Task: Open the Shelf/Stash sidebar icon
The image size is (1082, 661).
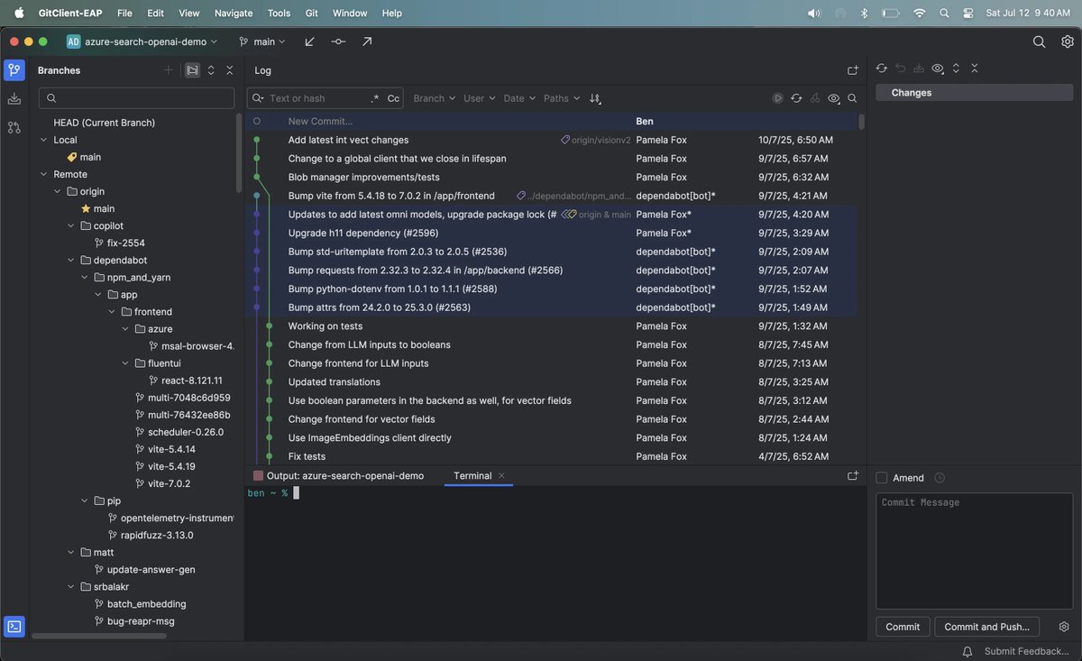Action: [14, 98]
